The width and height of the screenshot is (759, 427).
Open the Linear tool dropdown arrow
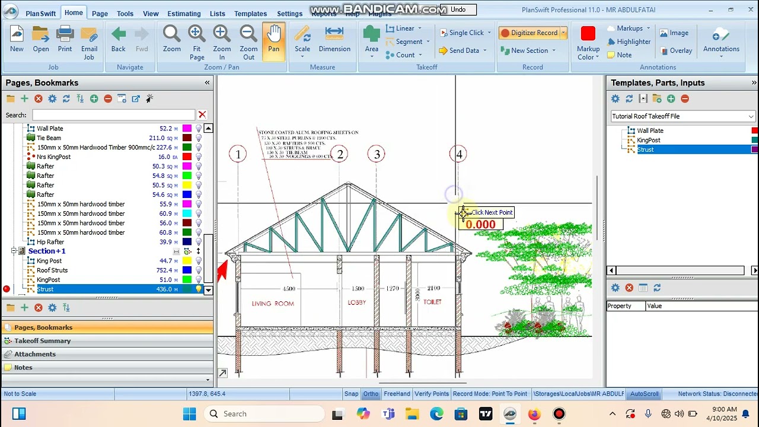[420, 28]
